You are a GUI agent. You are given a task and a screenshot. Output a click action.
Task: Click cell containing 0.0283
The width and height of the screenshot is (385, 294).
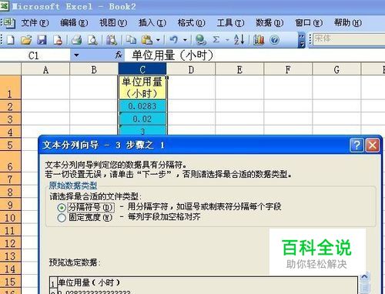pyautogui.click(x=142, y=106)
